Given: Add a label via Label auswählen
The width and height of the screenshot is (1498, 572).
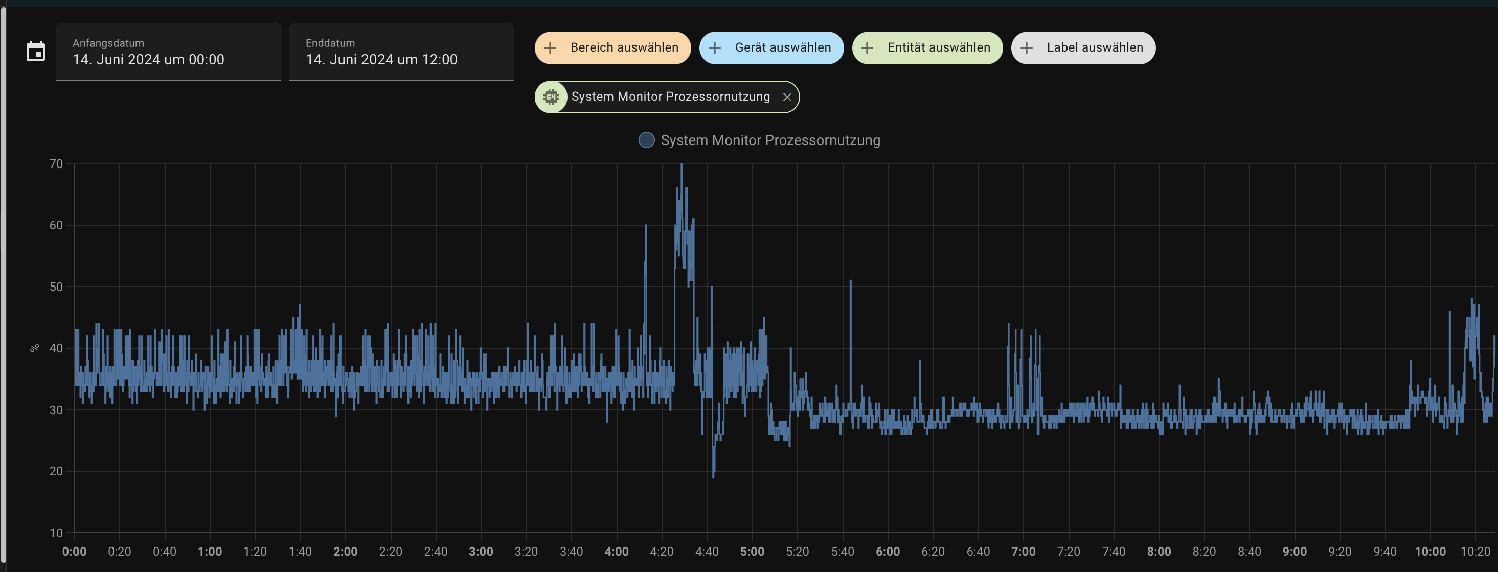Looking at the screenshot, I should [1083, 47].
